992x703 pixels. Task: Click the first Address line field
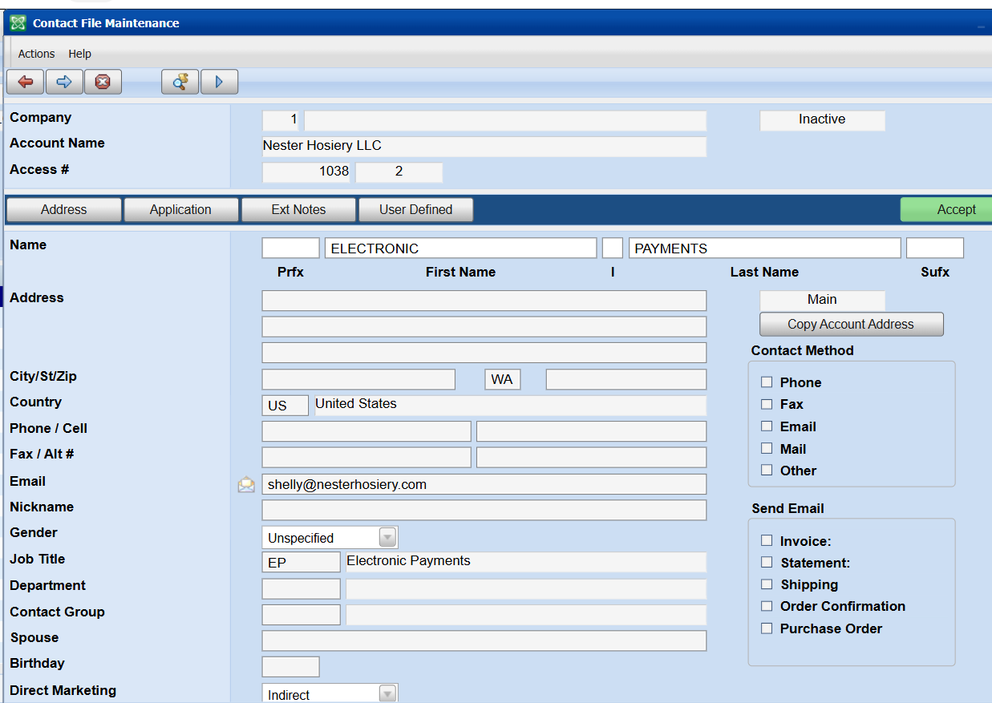pos(484,301)
